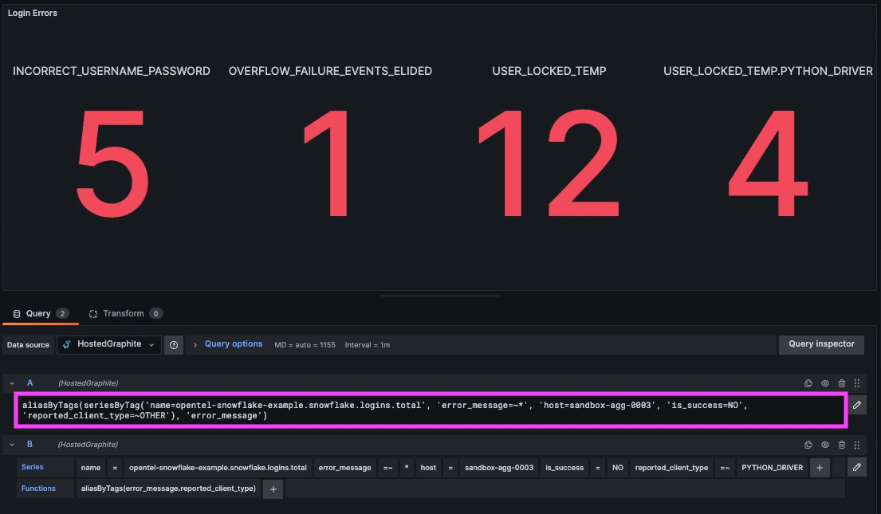
Task: Select the host tag key
Action: [x=428, y=467]
